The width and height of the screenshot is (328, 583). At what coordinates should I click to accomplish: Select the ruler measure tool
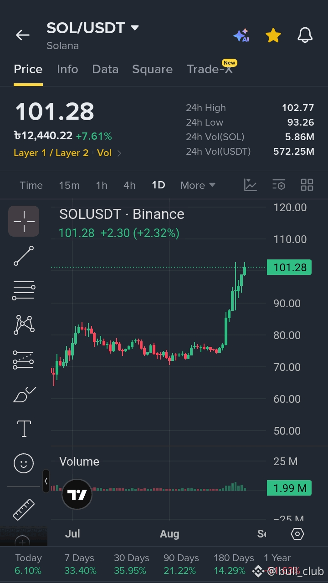pyautogui.click(x=24, y=510)
